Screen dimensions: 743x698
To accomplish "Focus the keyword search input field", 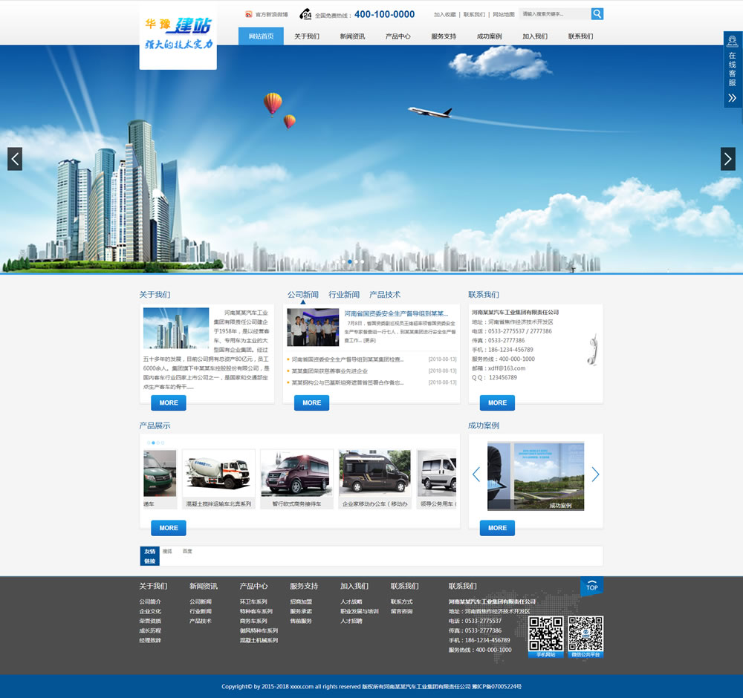I will click(x=554, y=14).
